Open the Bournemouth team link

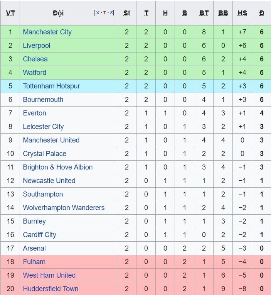[x=43, y=100]
